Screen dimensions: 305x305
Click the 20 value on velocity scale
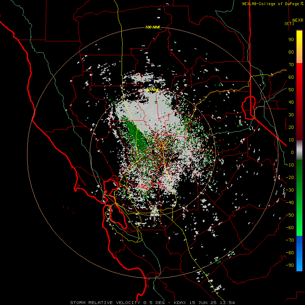[291, 127]
